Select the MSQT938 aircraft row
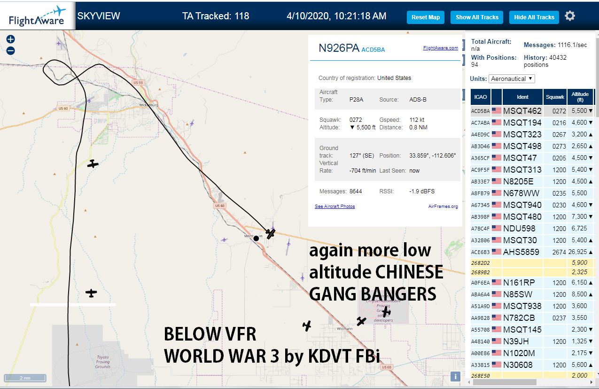Screen dimensions: 599x389 (x=533, y=306)
